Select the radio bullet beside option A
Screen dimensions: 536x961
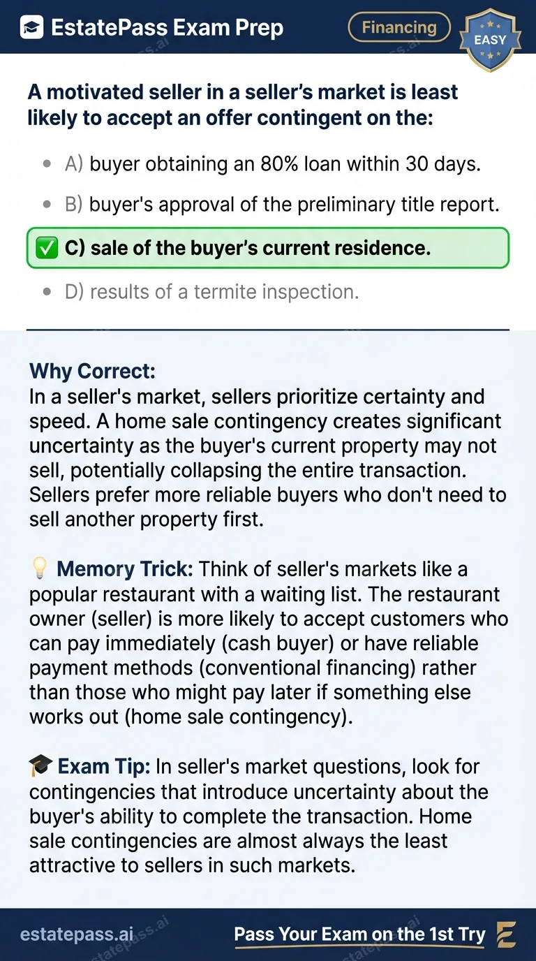tap(46, 163)
